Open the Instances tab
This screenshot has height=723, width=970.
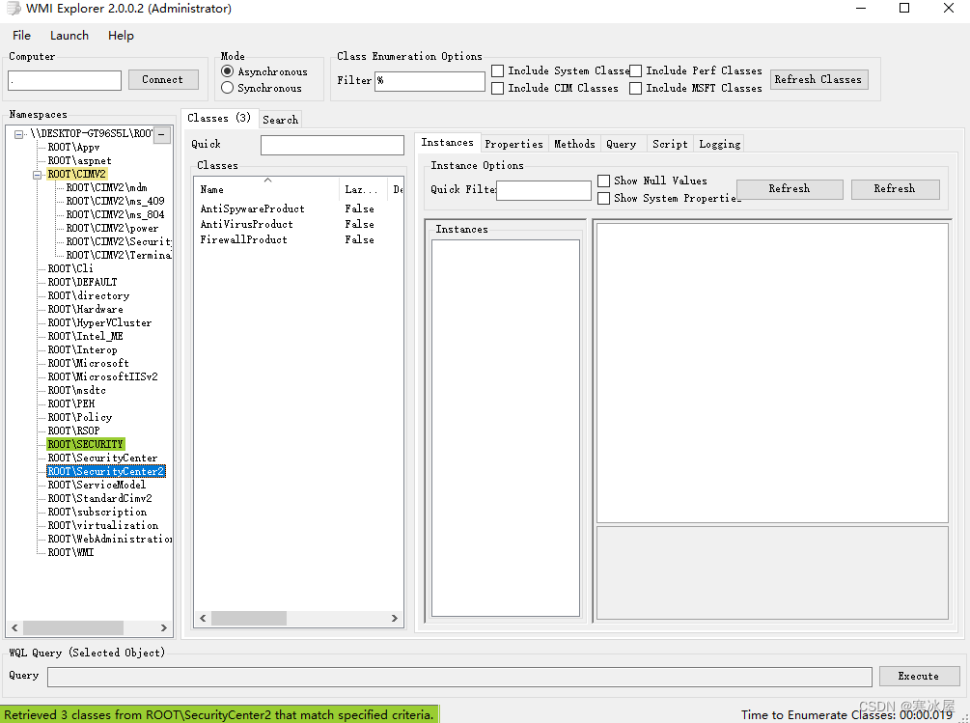[447, 143]
